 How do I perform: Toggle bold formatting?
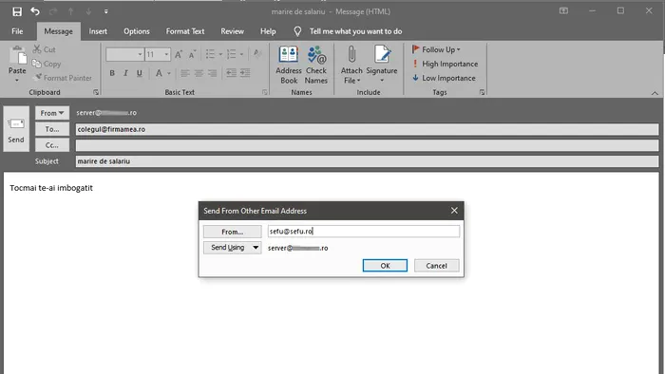click(x=112, y=73)
